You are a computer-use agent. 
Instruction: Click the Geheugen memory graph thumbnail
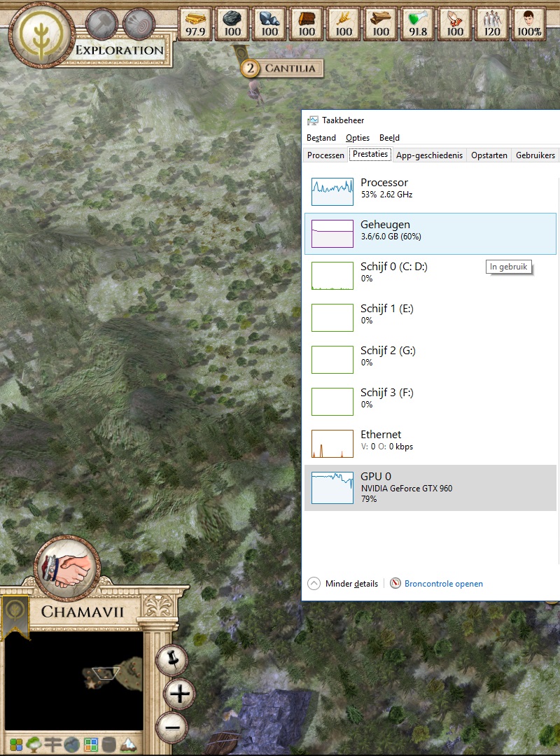point(332,233)
